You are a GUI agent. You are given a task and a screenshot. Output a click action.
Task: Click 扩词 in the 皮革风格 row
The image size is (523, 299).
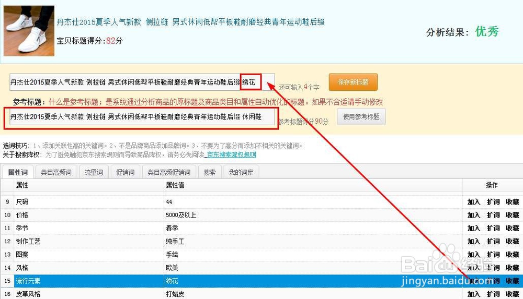coord(493,294)
